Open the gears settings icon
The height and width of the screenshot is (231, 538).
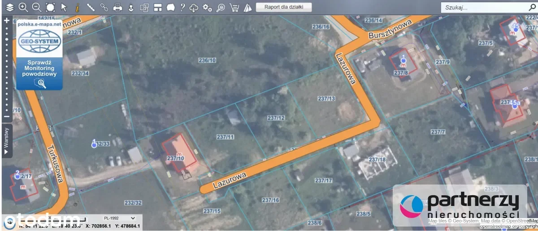click(x=207, y=7)
